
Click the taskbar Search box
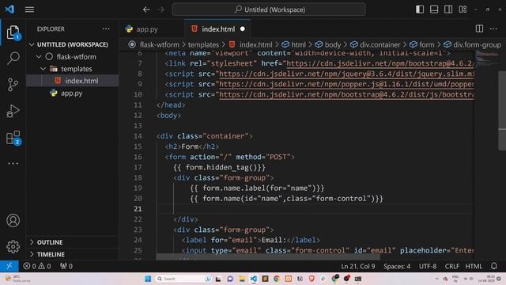(183, 279)
